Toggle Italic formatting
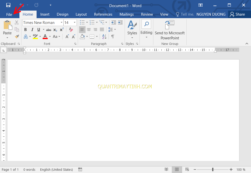251x173 pixels. (x=32, y=30)
